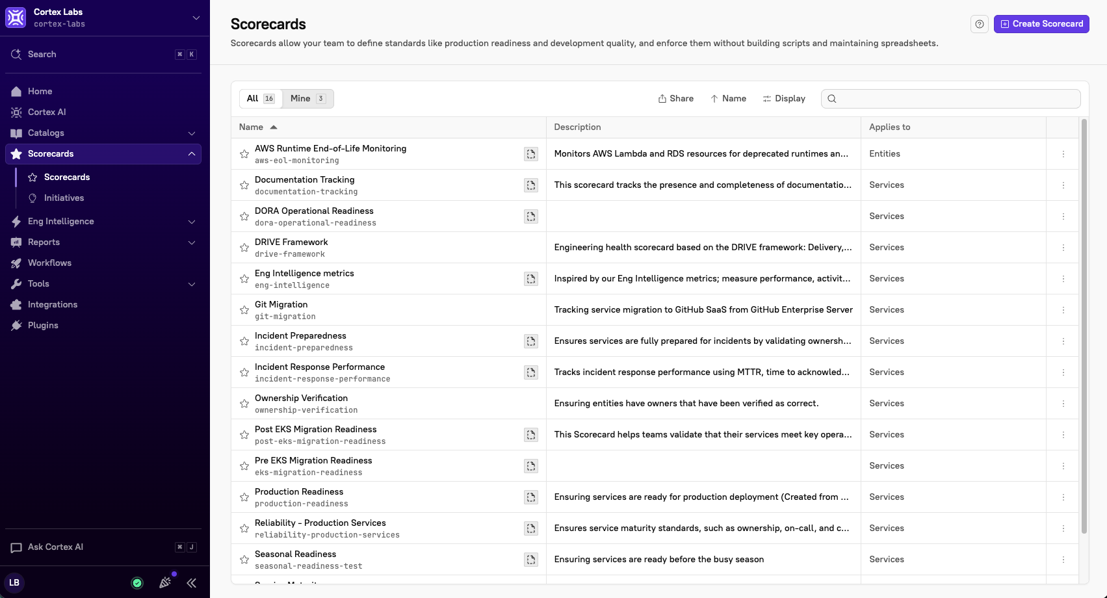Click the party popper icon in sidebar footer

coord(165,582)
